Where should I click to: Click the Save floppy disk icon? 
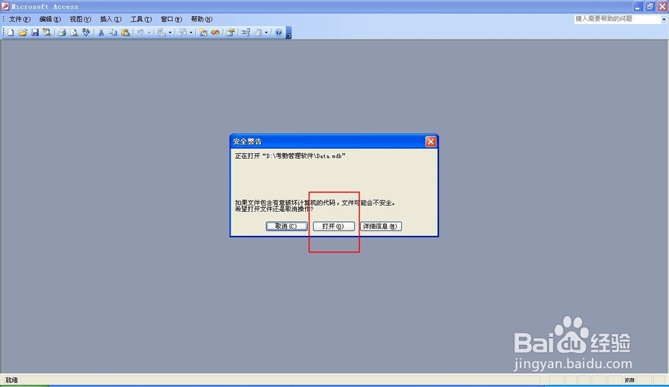[35, 32]
